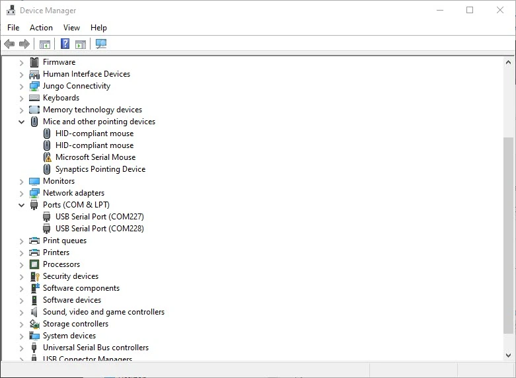Screen dimensions: 516x378
Task: Collapse the Ports (COM & LPT) category
Action: point(21,205)
